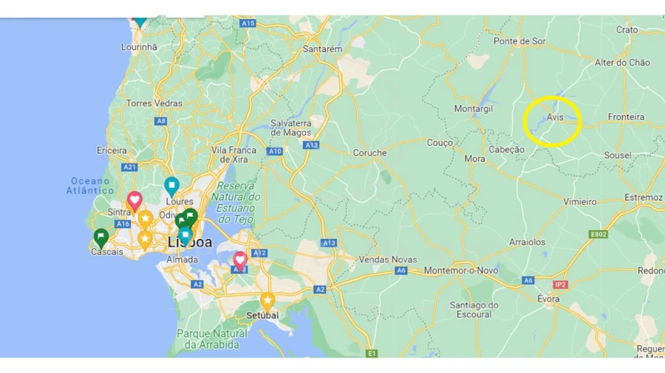
Task: Click the green flag marker at Cascais
Action: click(101, 238)
